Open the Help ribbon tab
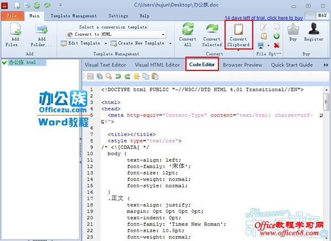 (x=145, y=16)
